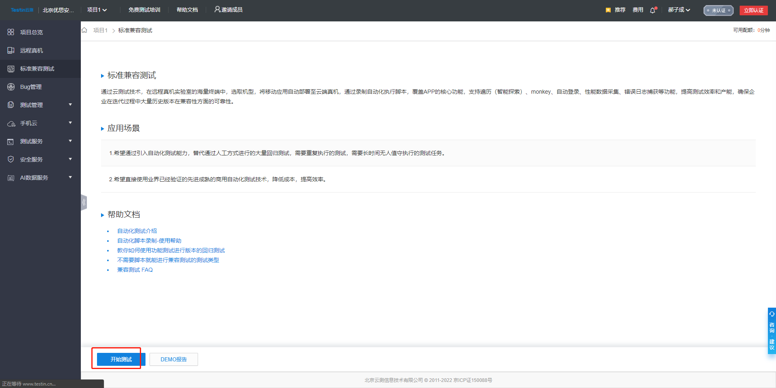Click the 远程真机 device icon in sidebar
The height and width of the screenshot is (388, 776).
pyautogui.click(x=11, y=50)
